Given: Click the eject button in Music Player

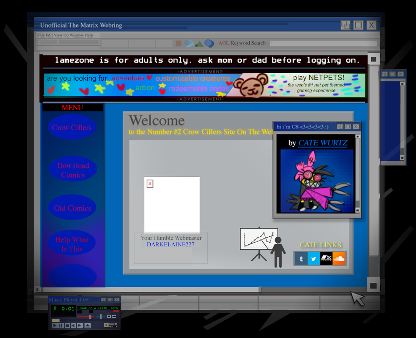Looking at the screenshot, I should [x=88, y=326].
